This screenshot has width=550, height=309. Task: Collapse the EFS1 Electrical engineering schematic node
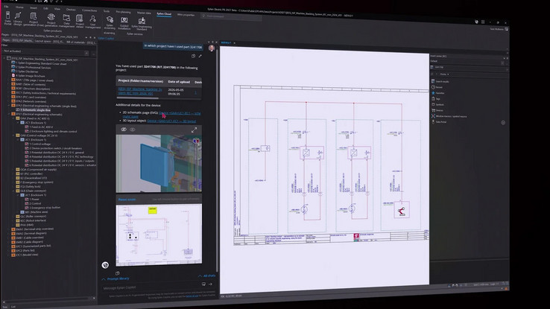10,114
